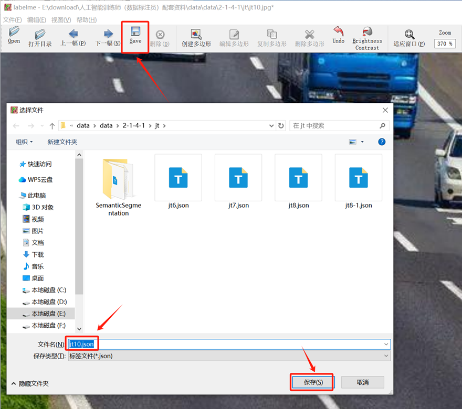Select the SemanticSegmentation folder
The width and height of the screenshot is (462, 409).
[119, 187]
